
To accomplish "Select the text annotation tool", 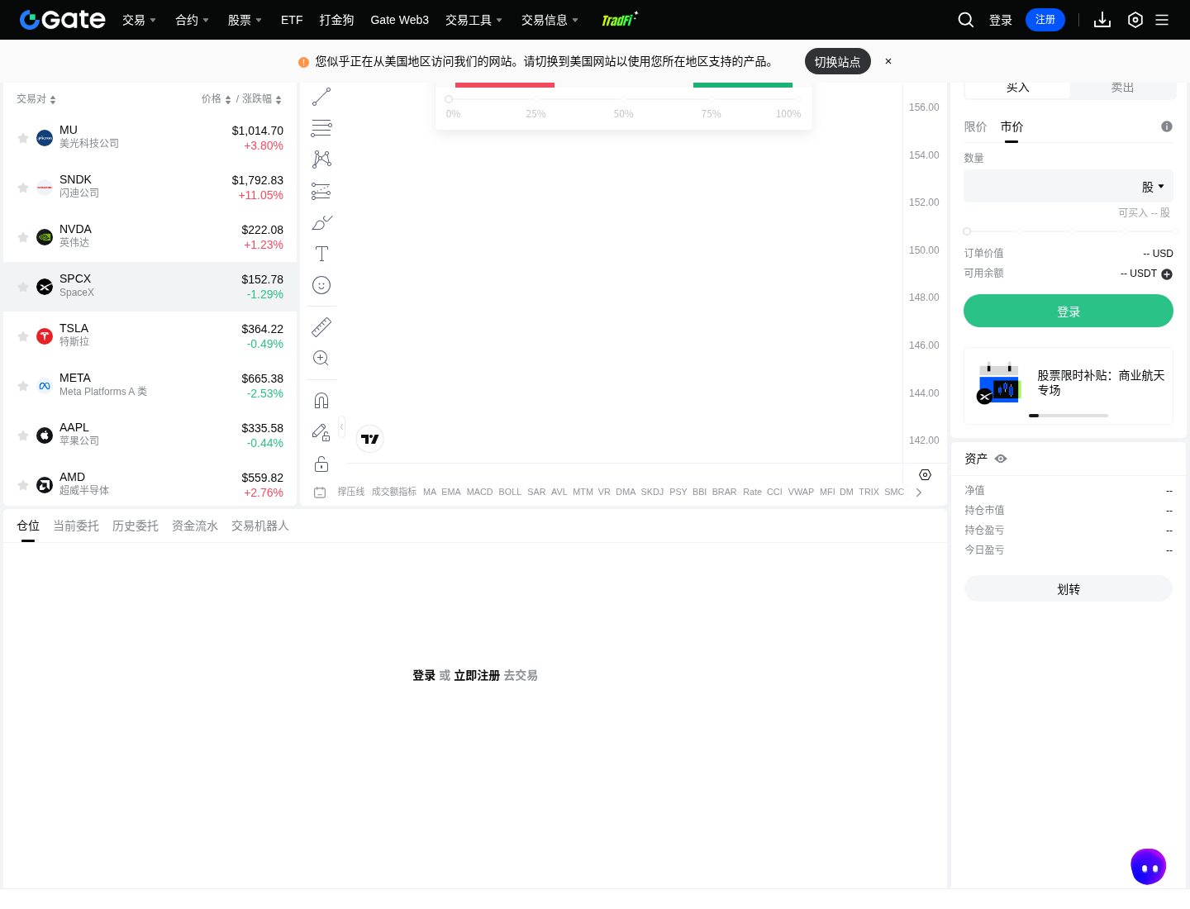I will coord(321,254).
